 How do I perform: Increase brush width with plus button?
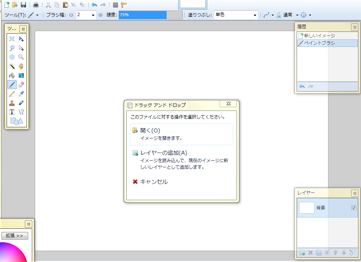coord(100,15)
